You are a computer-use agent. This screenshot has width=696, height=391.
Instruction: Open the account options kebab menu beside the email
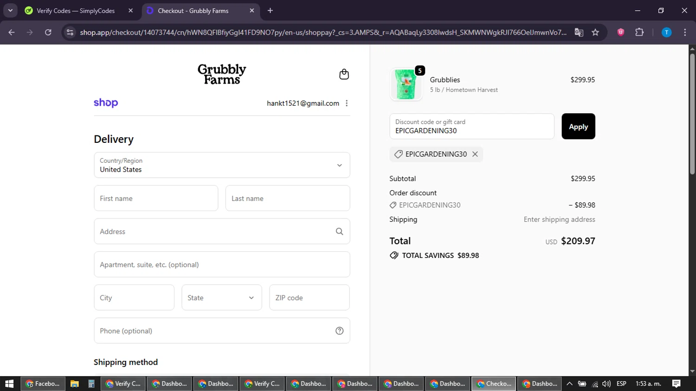pos(347,103)
